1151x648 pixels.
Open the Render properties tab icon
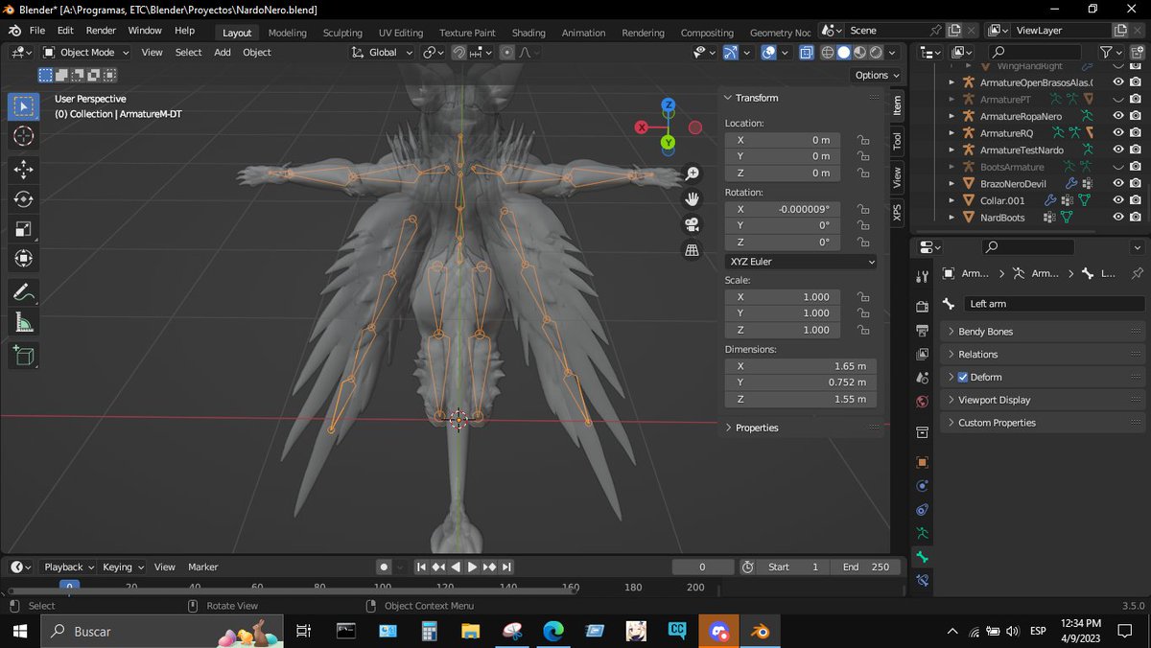(923, 307)
